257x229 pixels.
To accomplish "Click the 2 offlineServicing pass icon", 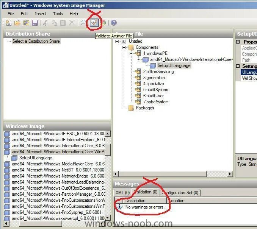I will [x=138, y=72].
